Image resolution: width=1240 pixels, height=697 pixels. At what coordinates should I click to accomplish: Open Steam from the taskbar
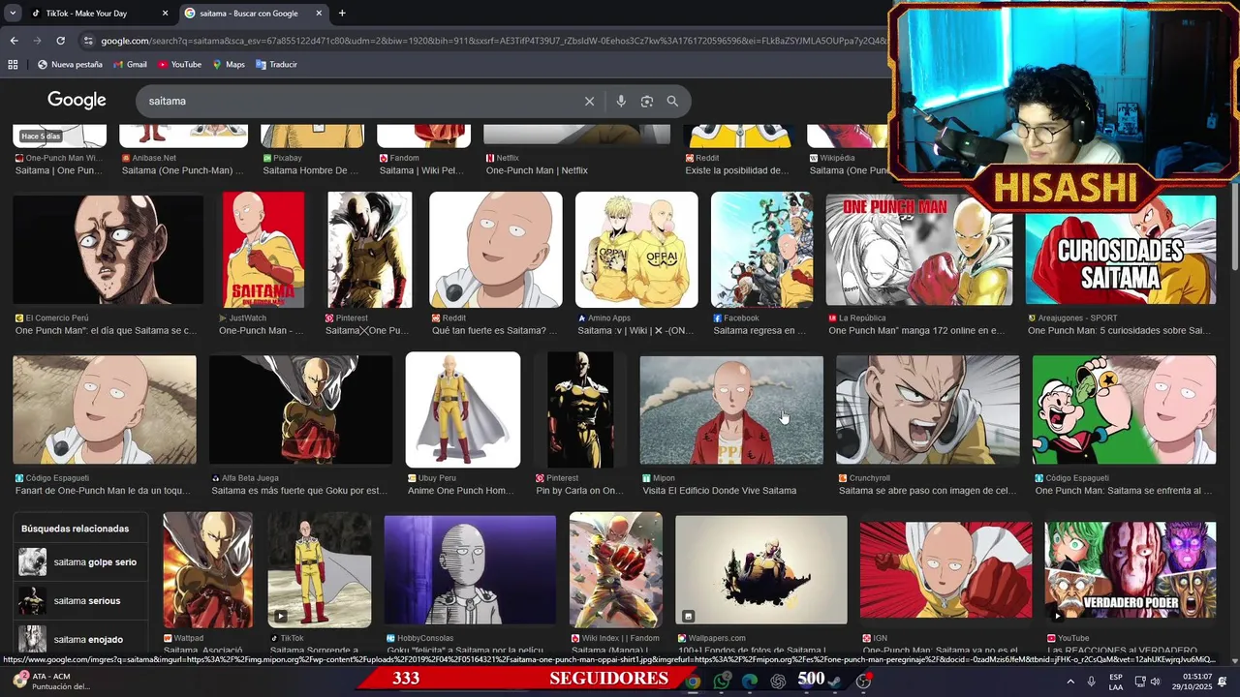835,682
